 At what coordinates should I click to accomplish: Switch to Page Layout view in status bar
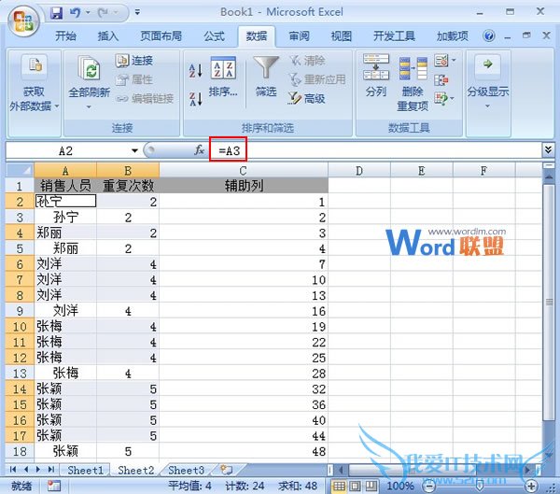pos(355,486)
